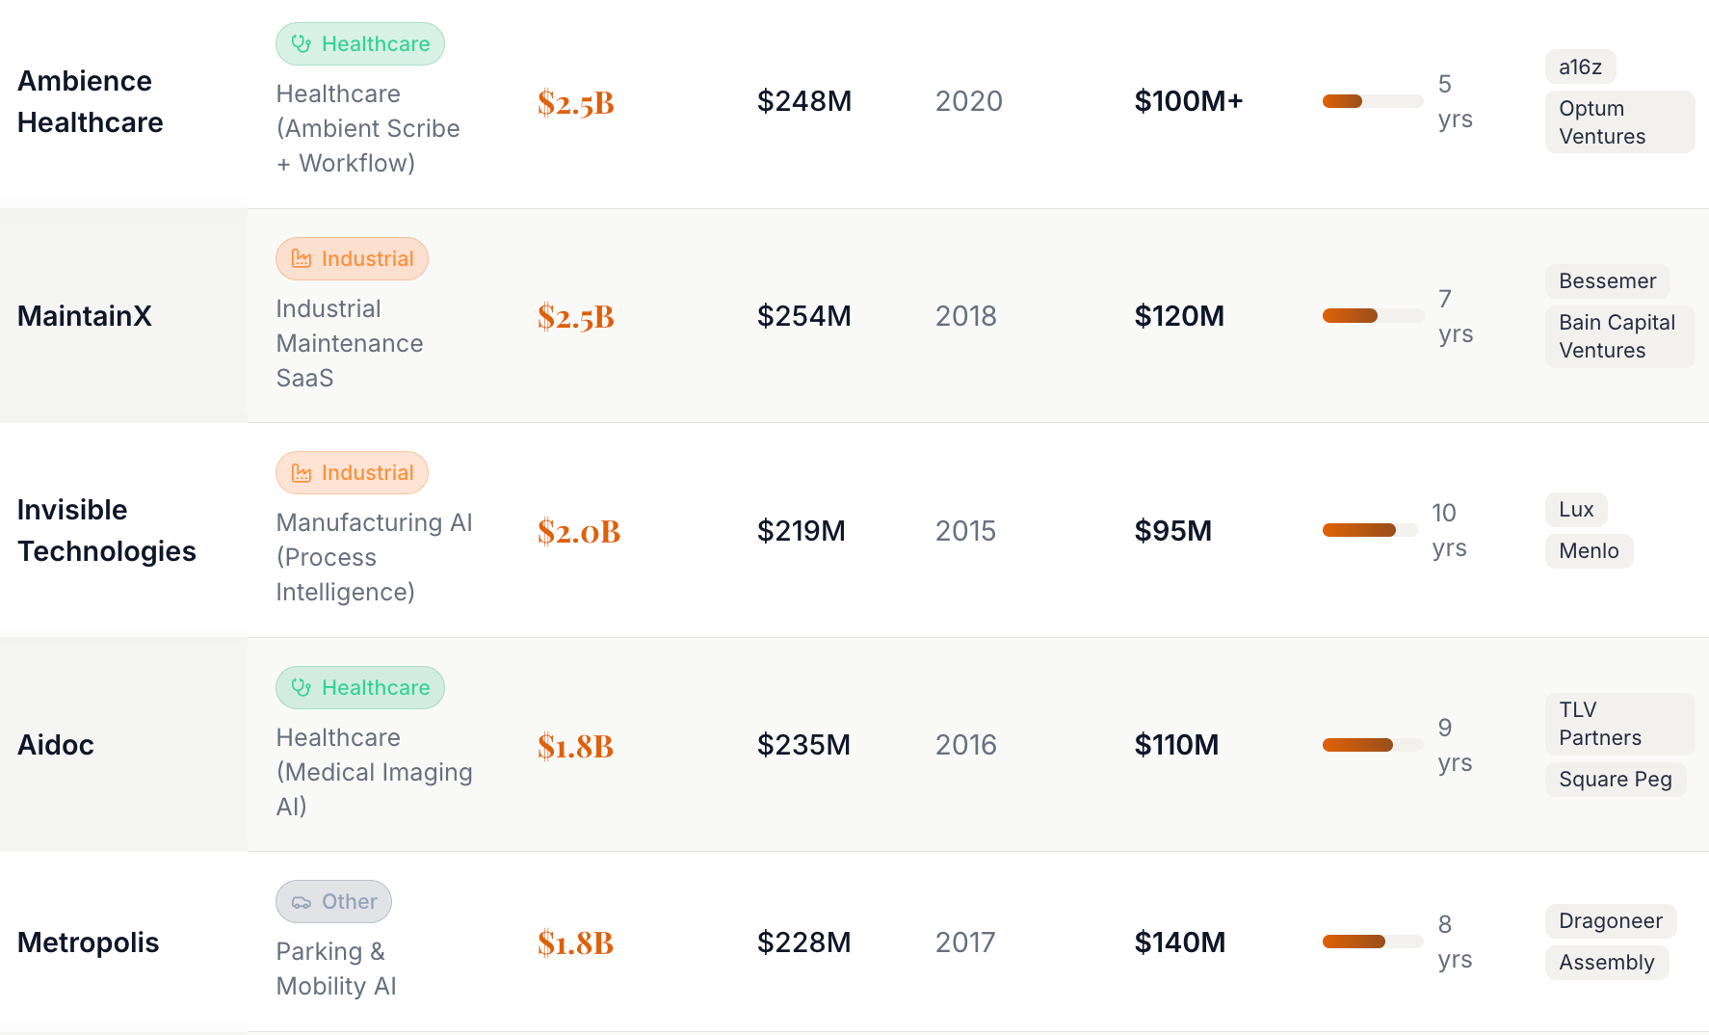Click Aidoc 9 yrs age bar
Screen dimensions: 1709x1035
tap(1373, 745)
